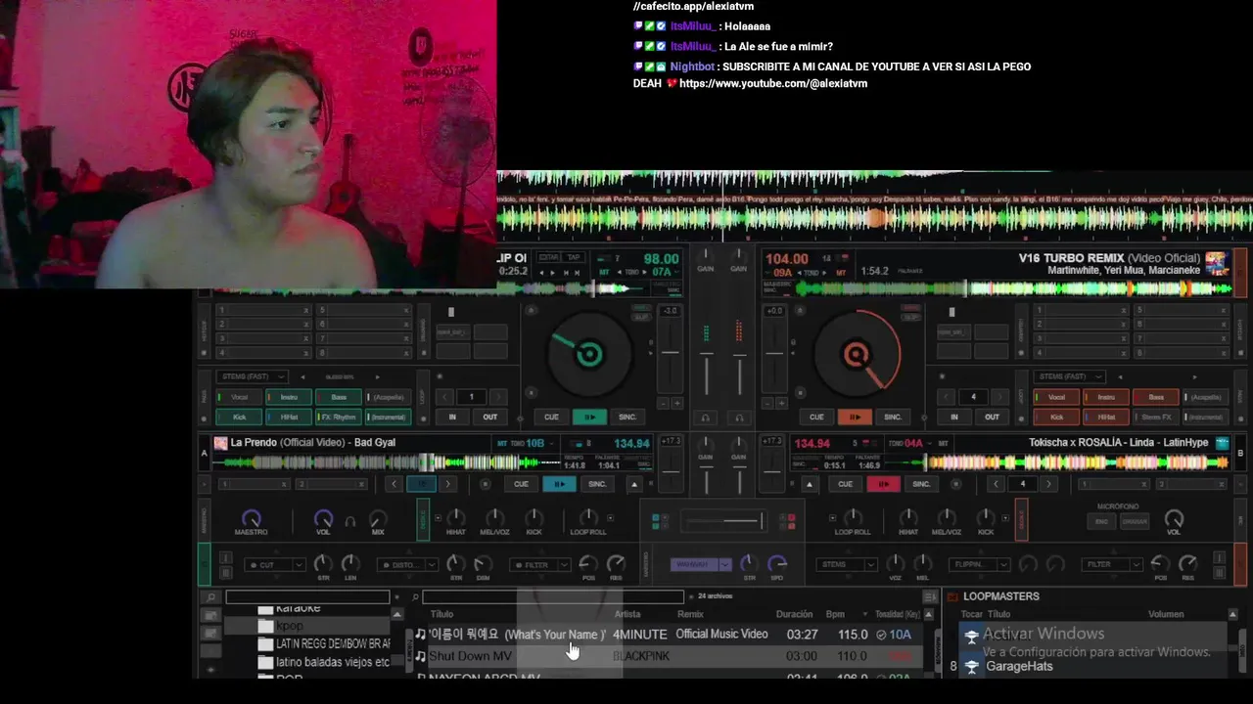Double the loop length on right deck
This screenshot has width=1253, height=704.
coord(999,397)
